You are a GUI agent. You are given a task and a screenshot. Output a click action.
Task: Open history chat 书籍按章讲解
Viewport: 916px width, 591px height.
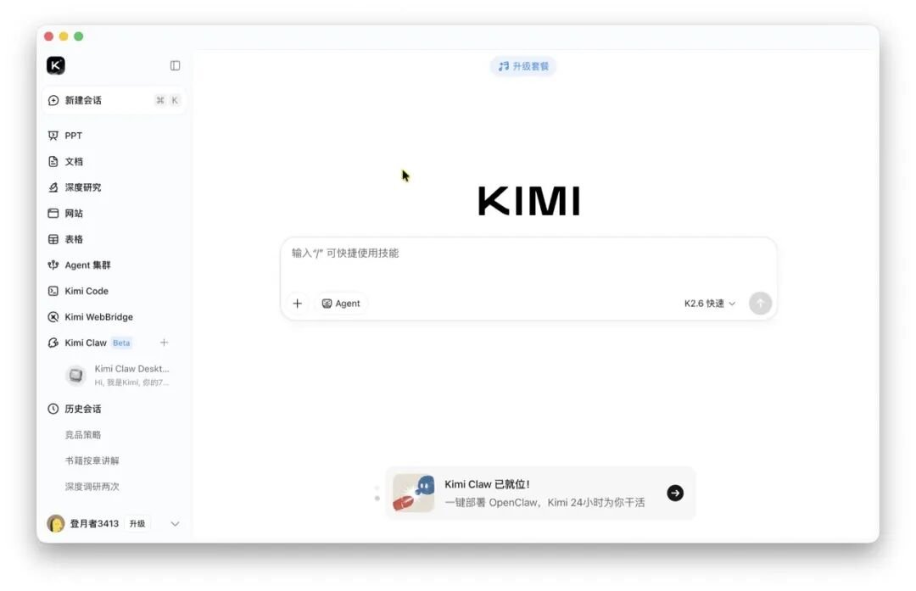[92, 460]
